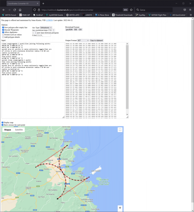Show more bookmarks via the overflow chevron
Image resolution: width=194 pixels, height=212 pixels.
pyautogui.click(x=190, y=15)
